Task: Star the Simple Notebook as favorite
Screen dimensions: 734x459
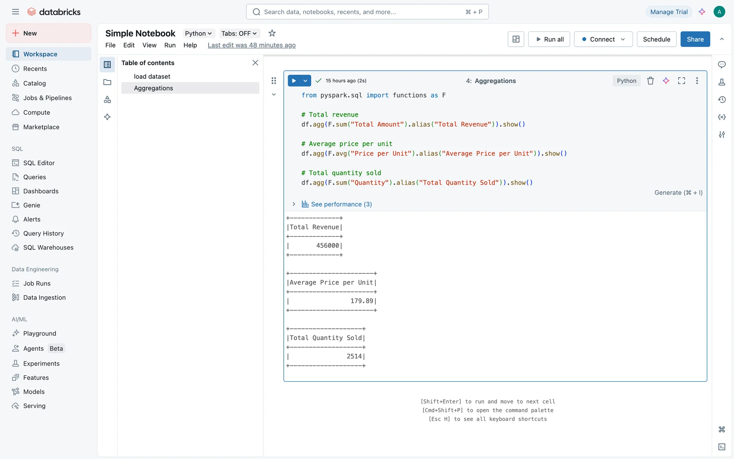Action: coord(272,33)
